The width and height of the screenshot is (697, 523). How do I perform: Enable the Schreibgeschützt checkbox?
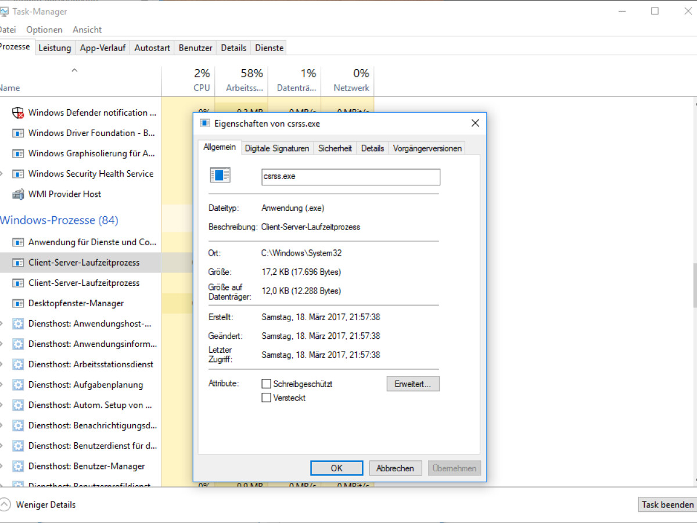pos(267,384)
